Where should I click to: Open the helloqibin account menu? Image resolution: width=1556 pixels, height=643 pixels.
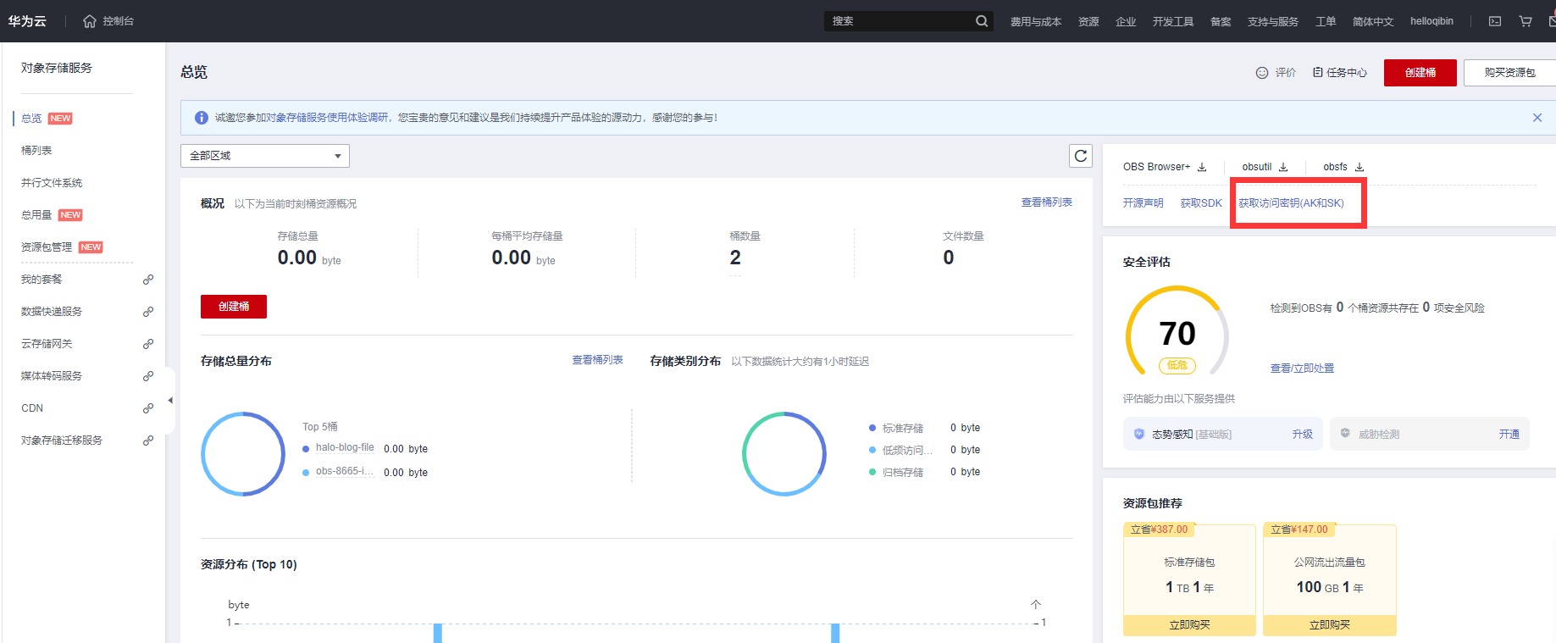(1431, 21)
